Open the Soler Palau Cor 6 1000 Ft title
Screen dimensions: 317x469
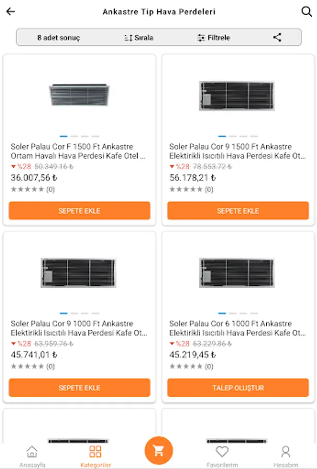click(x=238, y=328)
